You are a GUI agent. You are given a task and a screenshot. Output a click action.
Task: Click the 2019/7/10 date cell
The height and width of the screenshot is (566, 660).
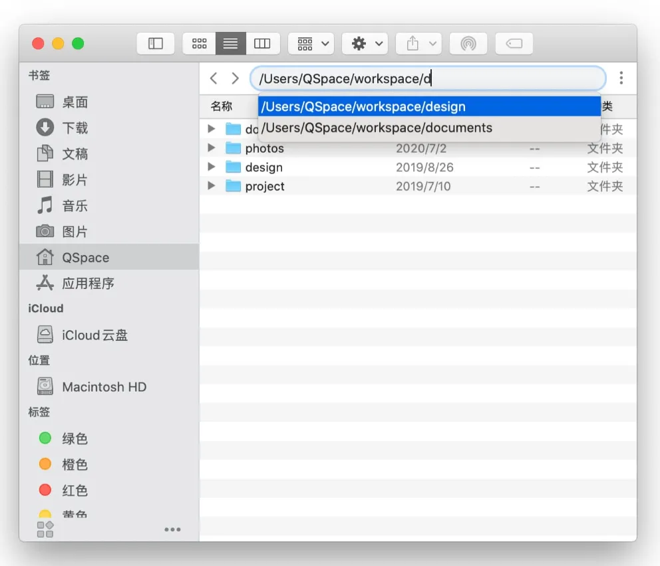(423, 186)
